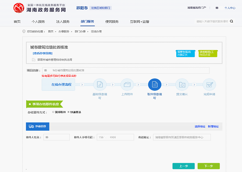Open 个人服务 navigation tab
Viewport: 242px width, 172px height.
(x=38, y=21)
